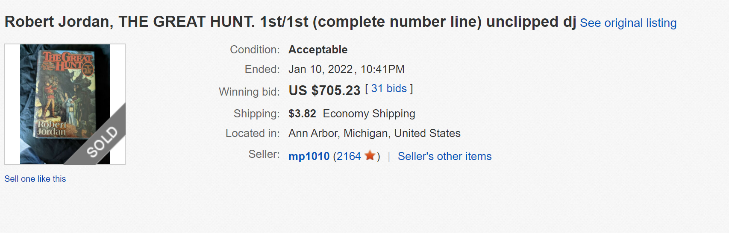Click the "Condition:" label

[x=255, y=50]
